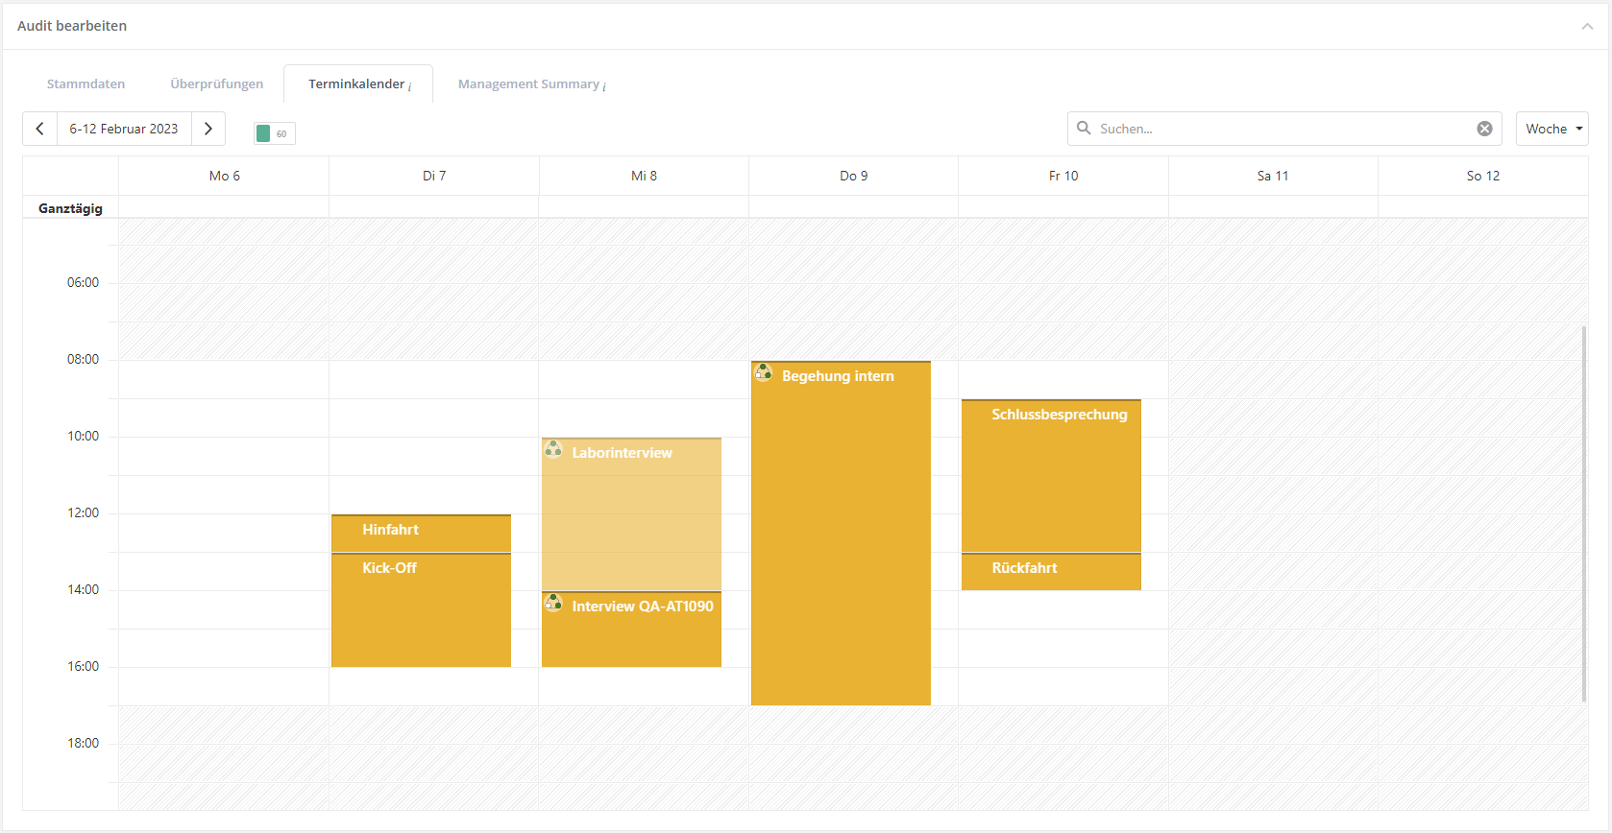Click the icon on Laborinterview event
Screen dimensions: 1612x833
(553, 449)
